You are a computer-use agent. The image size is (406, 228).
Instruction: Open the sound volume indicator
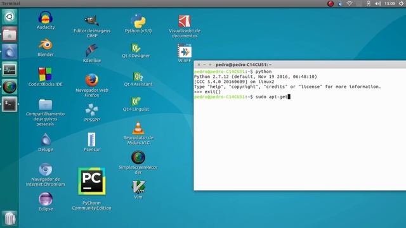[x=378, y=4]
